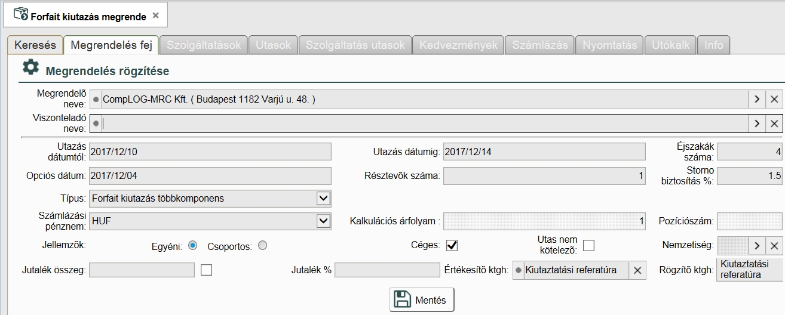This screenshot has width=785, height=315.
Task: Switch to the Keresés tab
Action: 35,45
